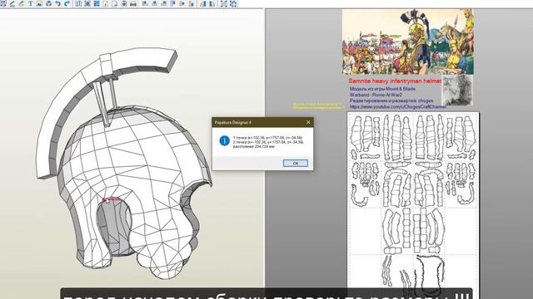Viewport: 533px width, 299px height.
Task: Click the 'choges' editing credit text line
Action: pyautogui.click(x=391, y=100)
